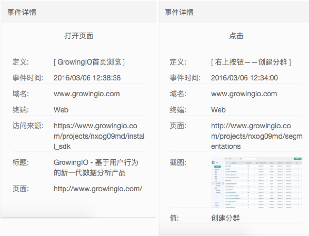
Task: Click the domain www.growingio.com in 打开页面 panel
Action: pos(87,94)
